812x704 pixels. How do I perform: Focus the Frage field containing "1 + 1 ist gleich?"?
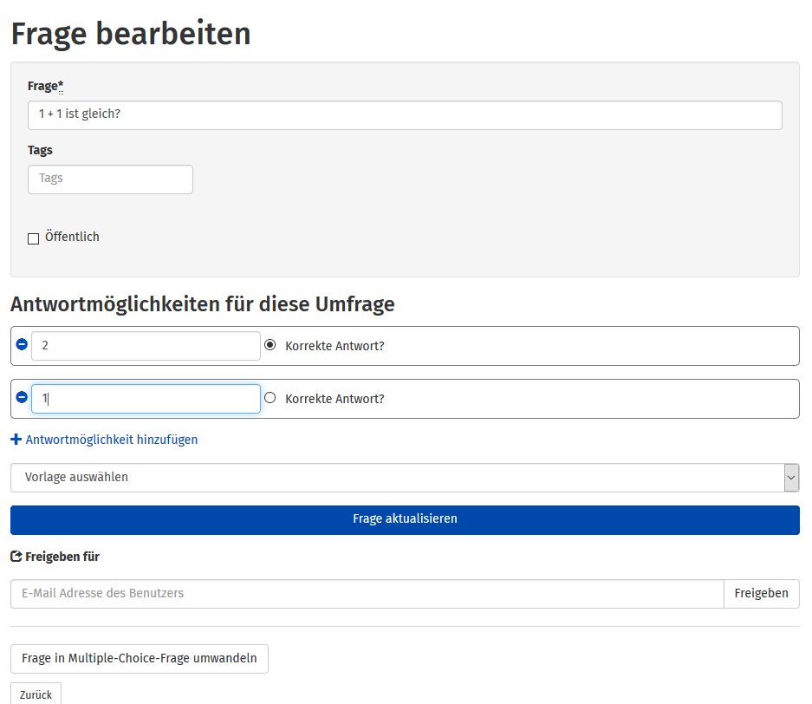tap(405, 115)
